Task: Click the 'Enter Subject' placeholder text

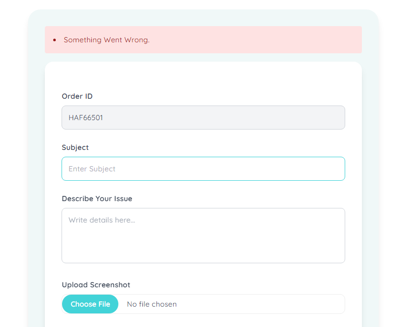Action: coord(92,169)
